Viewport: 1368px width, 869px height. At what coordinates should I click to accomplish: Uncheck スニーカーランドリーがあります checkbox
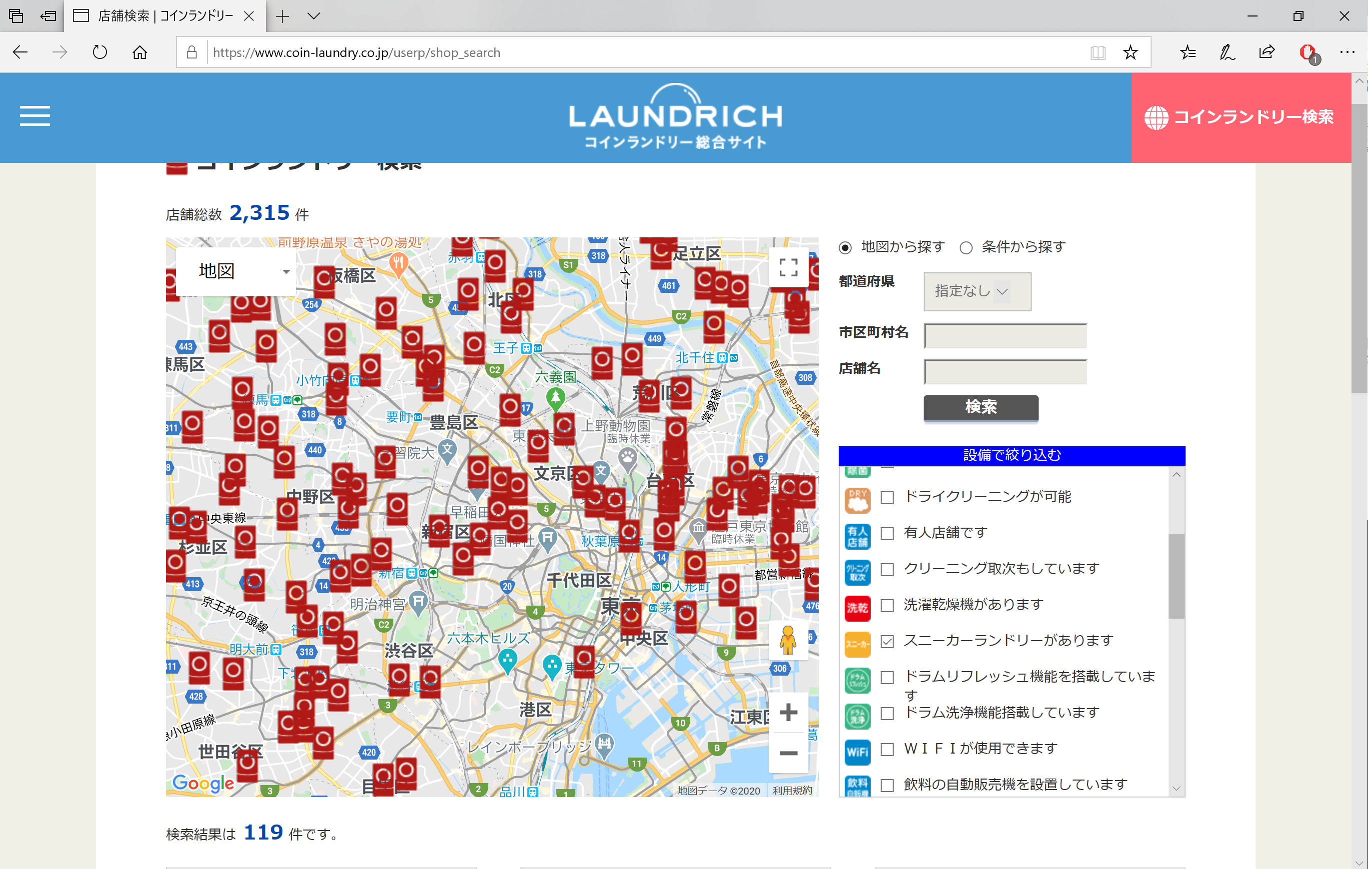pyautogui.click(x=887, y=642)
